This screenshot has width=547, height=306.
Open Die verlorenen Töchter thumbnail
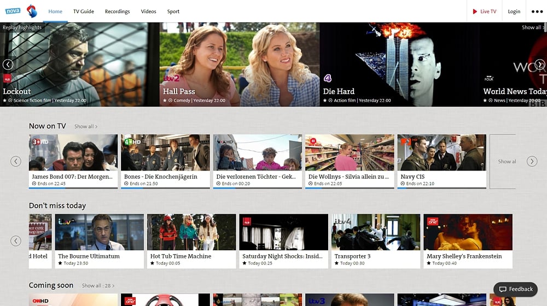tap(258, 152)
